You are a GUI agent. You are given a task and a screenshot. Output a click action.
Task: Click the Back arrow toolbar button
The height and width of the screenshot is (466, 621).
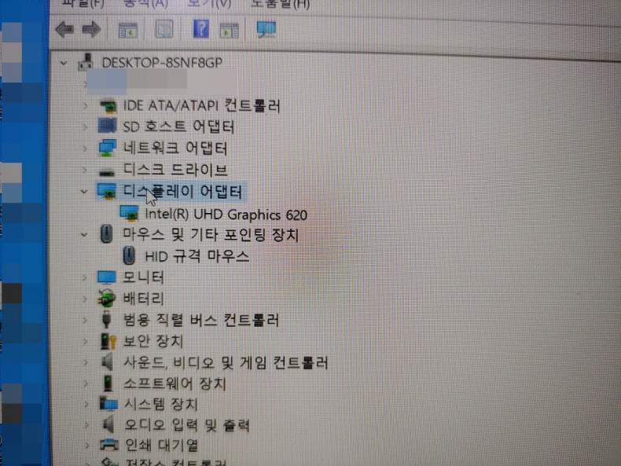(x=65, y=30)
